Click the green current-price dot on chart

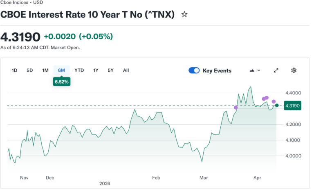277,105
